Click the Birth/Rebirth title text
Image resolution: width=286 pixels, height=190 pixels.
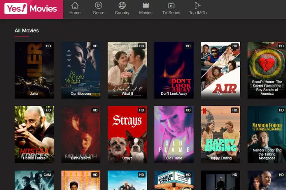click(81, 158)
